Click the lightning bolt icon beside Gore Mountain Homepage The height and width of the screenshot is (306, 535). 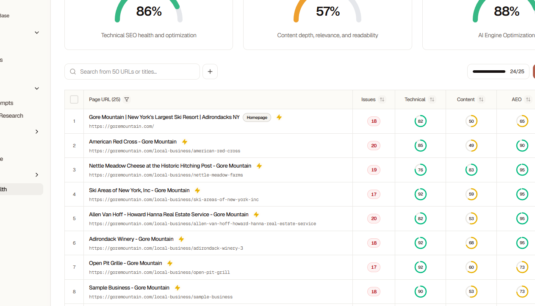(279, 117)
